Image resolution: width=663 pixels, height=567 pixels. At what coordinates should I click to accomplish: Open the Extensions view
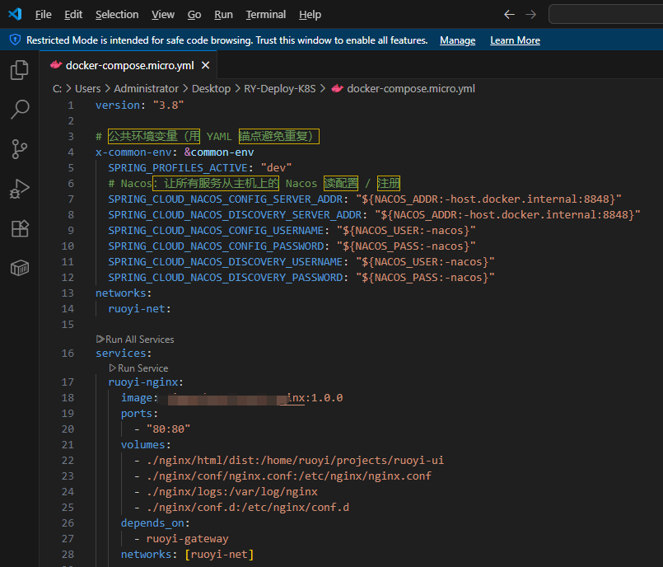(x=20, y=228)
